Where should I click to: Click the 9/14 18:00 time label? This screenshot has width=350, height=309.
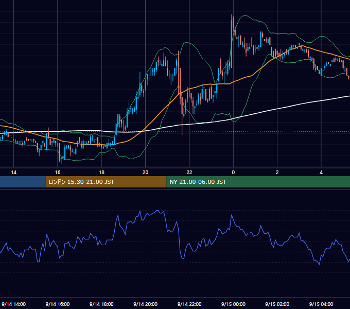pyautogui.click(x=101, y=304)
